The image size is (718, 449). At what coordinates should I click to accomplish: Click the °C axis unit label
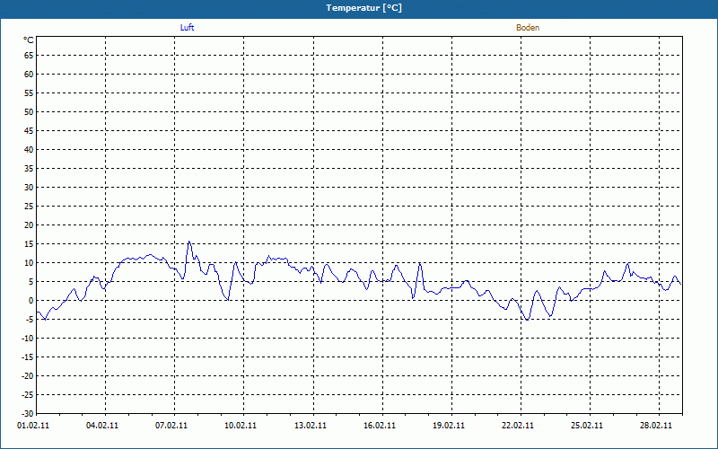pyautogui.click(x=29, y=40)
